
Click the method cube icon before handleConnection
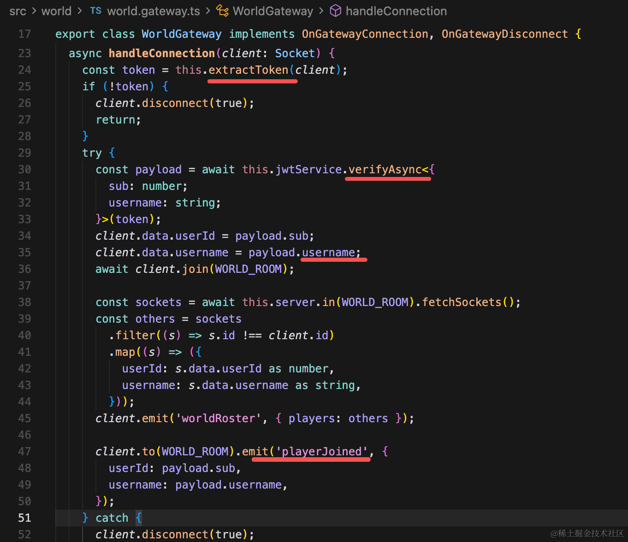point(336,11)
